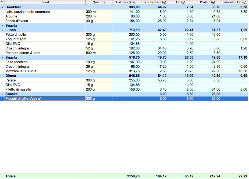249x179 pixels.
Task: Collapse the Snacks group containing Fesa tacchino
Action: (2, 58)
